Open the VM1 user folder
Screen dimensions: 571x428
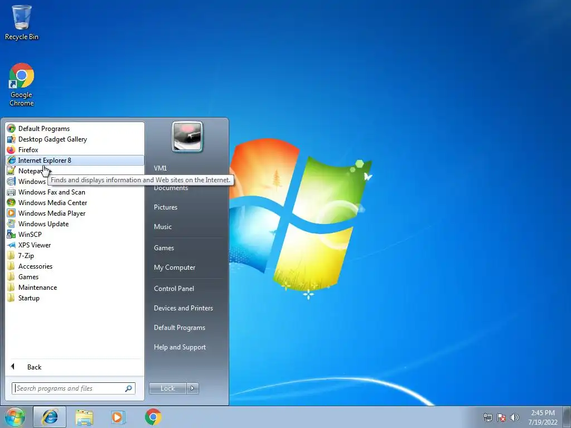160,168
